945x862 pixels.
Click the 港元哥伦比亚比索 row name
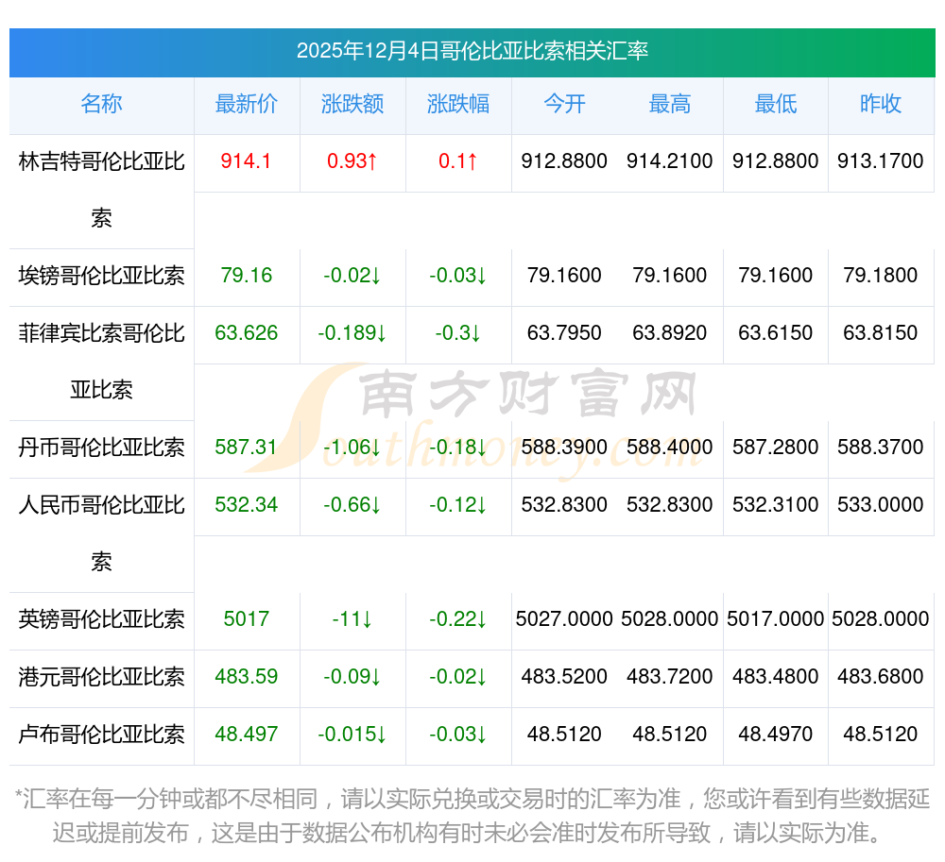pos(101,677)
